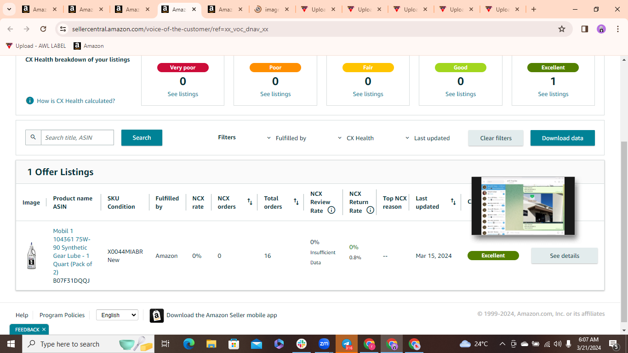Click the Search button

click(x=142, y=137)
